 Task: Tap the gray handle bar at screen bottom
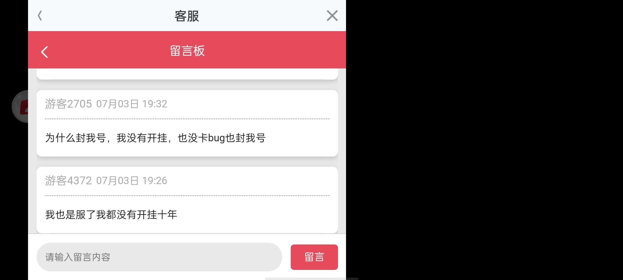pos(311,279)
